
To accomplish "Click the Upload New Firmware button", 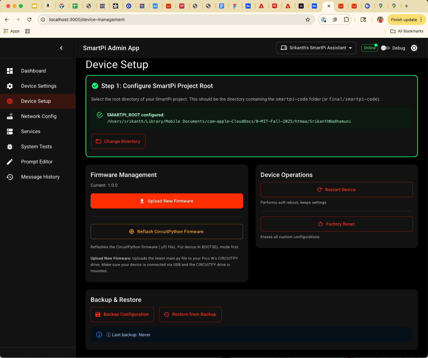I will tap(167, 201).
